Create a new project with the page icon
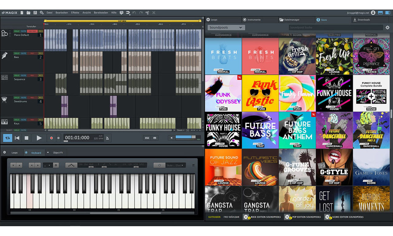 pos(22,13)
